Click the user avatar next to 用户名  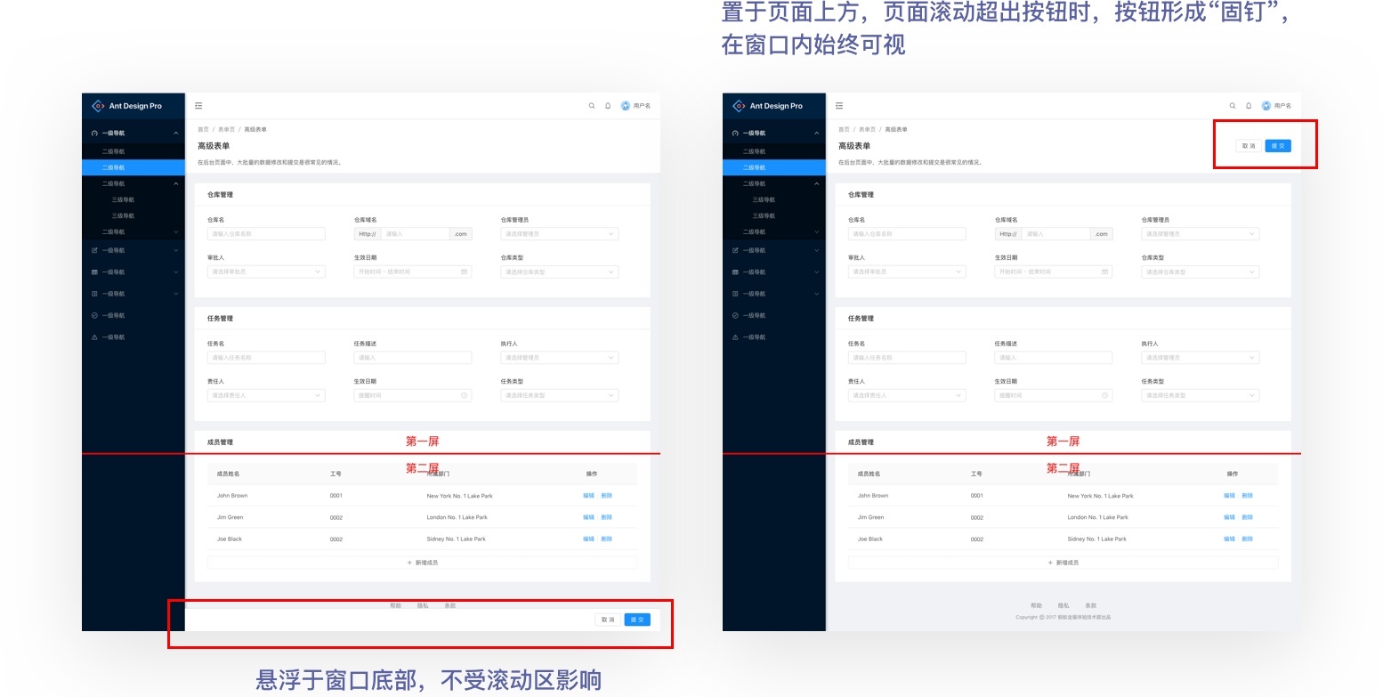click(x=625, y=105)
